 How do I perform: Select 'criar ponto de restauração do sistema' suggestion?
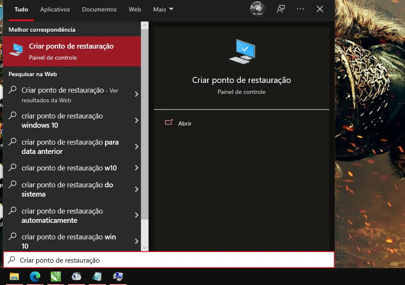(x=72, y=189)
